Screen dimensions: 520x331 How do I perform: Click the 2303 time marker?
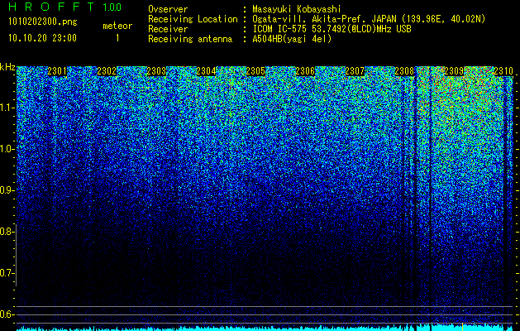point(156,71)
